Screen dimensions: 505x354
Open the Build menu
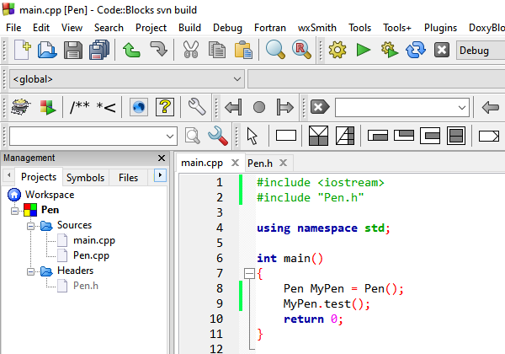[x=189, y=28]
